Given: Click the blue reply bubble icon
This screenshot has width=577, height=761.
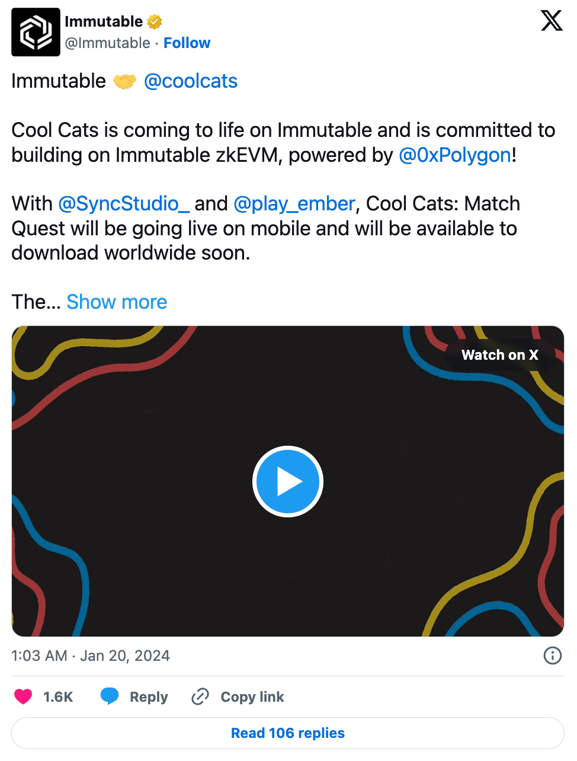Looking at the screenshot, I should click(x=110, y=696).
